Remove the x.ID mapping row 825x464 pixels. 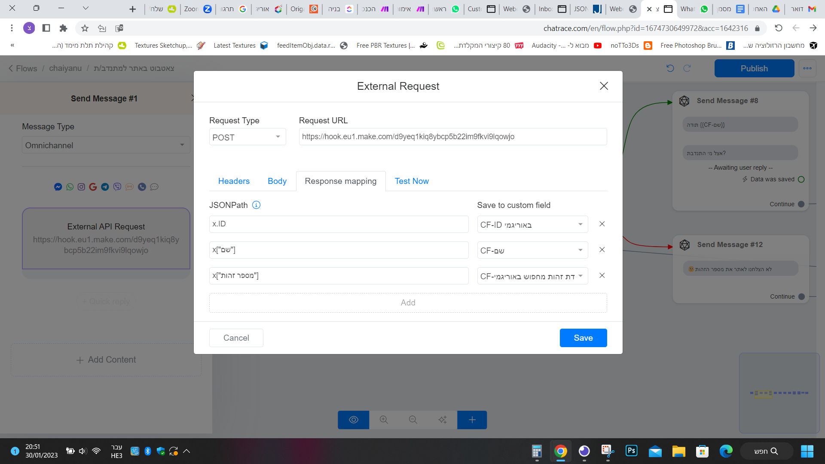pos(602,224)
